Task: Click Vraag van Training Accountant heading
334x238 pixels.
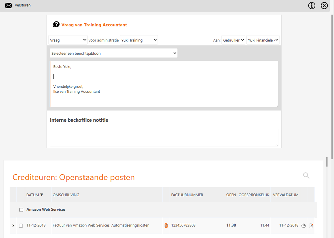Action: pyautogui.click(x=94, y=25)
